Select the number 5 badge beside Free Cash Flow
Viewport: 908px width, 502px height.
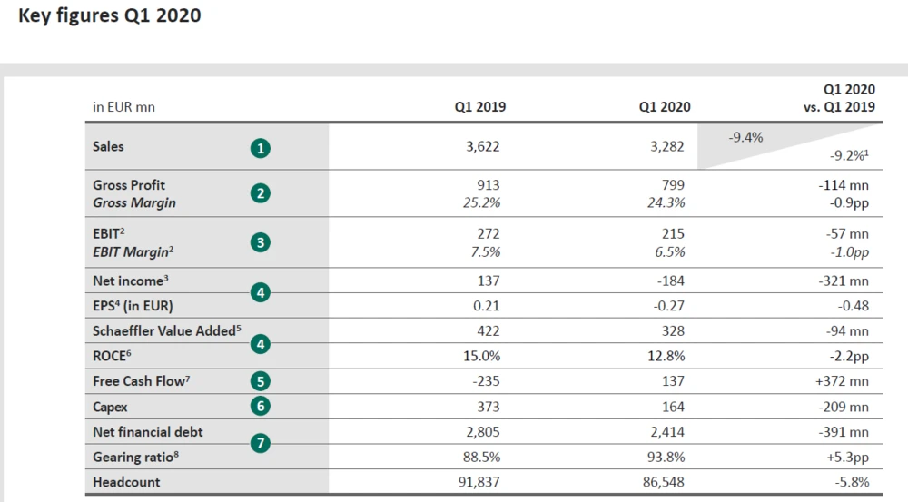[x=261, y=382]
